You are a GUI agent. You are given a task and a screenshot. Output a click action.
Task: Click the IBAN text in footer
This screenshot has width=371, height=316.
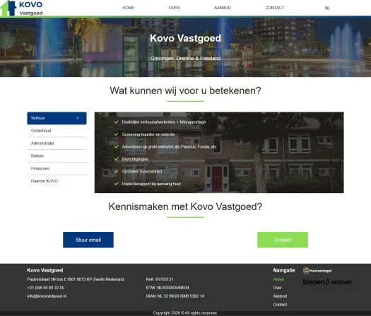click(x=175, y=296)
